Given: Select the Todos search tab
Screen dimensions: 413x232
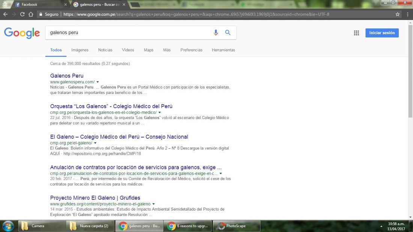Looking at the screenshot, I should 56,50.
